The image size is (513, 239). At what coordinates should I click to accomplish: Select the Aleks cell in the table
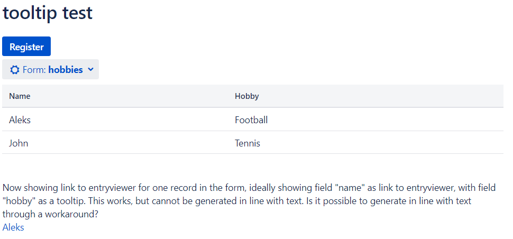pos(20,120)
